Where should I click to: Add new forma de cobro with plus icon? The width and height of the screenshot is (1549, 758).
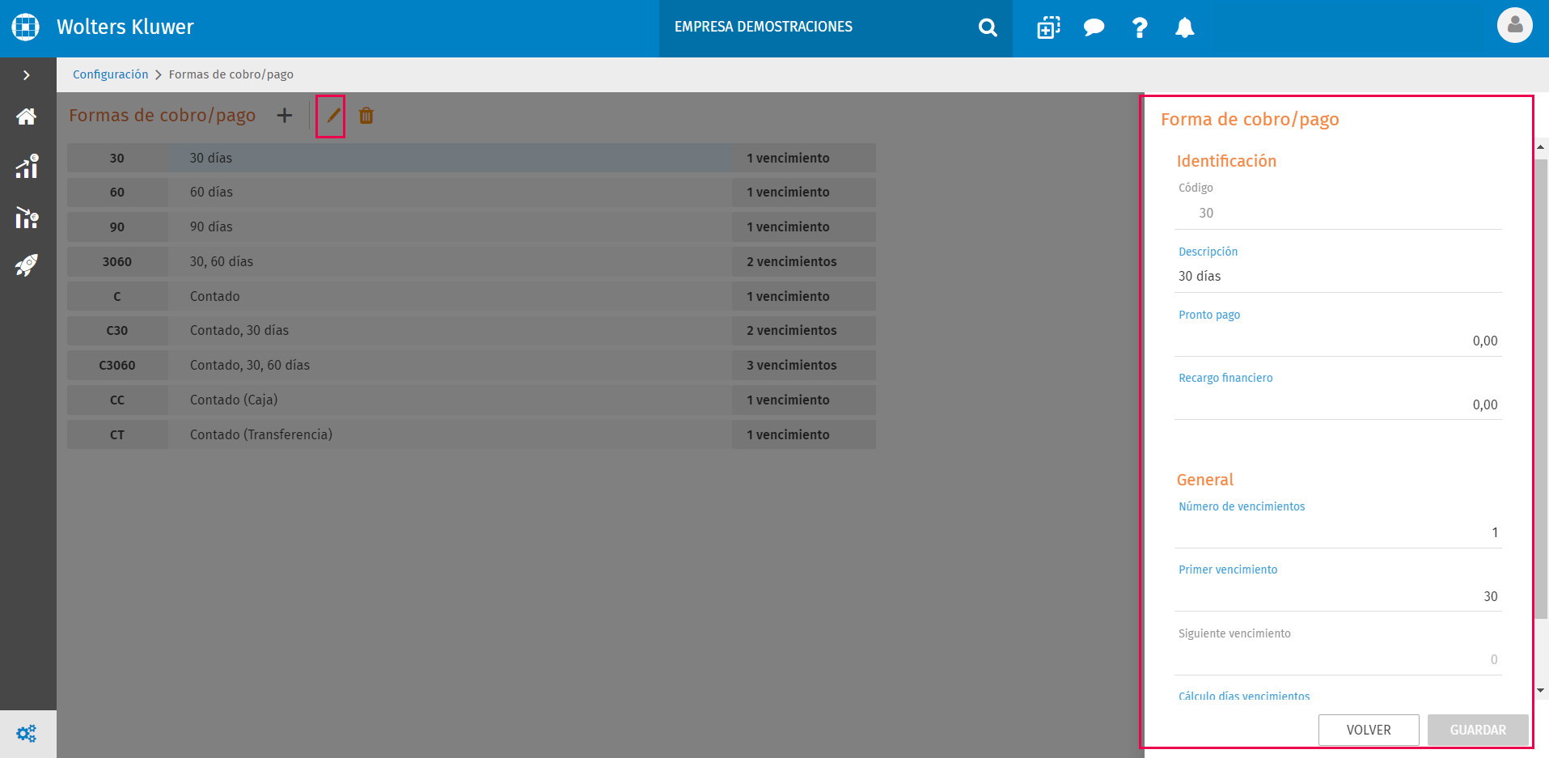(x=285, y=116)
